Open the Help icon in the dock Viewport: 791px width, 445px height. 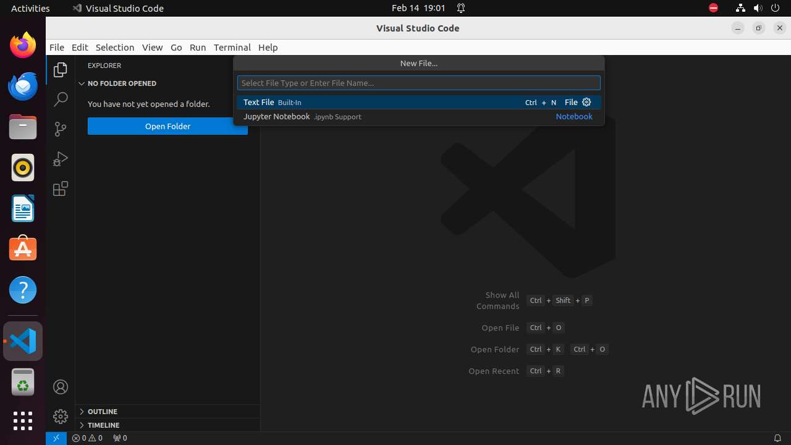23,290
